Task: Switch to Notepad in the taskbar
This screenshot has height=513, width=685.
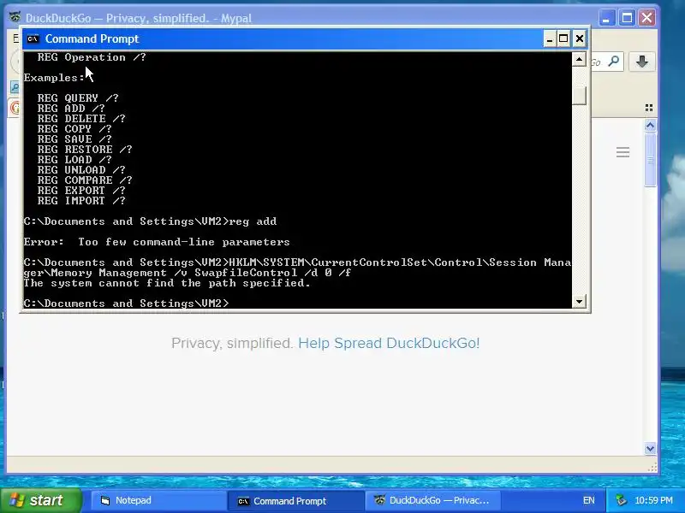Action: click(158, 500)
